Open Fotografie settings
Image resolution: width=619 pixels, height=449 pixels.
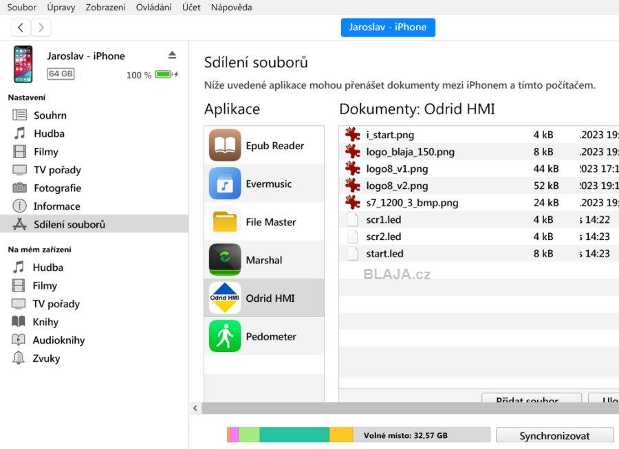(x=94, y=188)
